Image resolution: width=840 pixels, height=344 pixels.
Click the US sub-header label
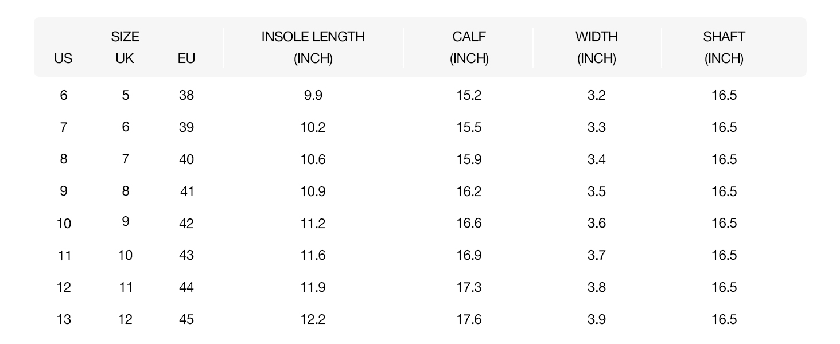63,58
